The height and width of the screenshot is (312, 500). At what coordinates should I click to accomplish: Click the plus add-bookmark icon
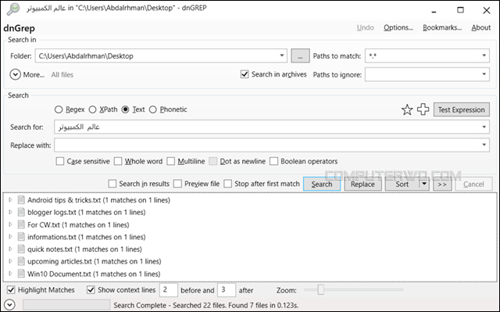[x=423, y=109]
